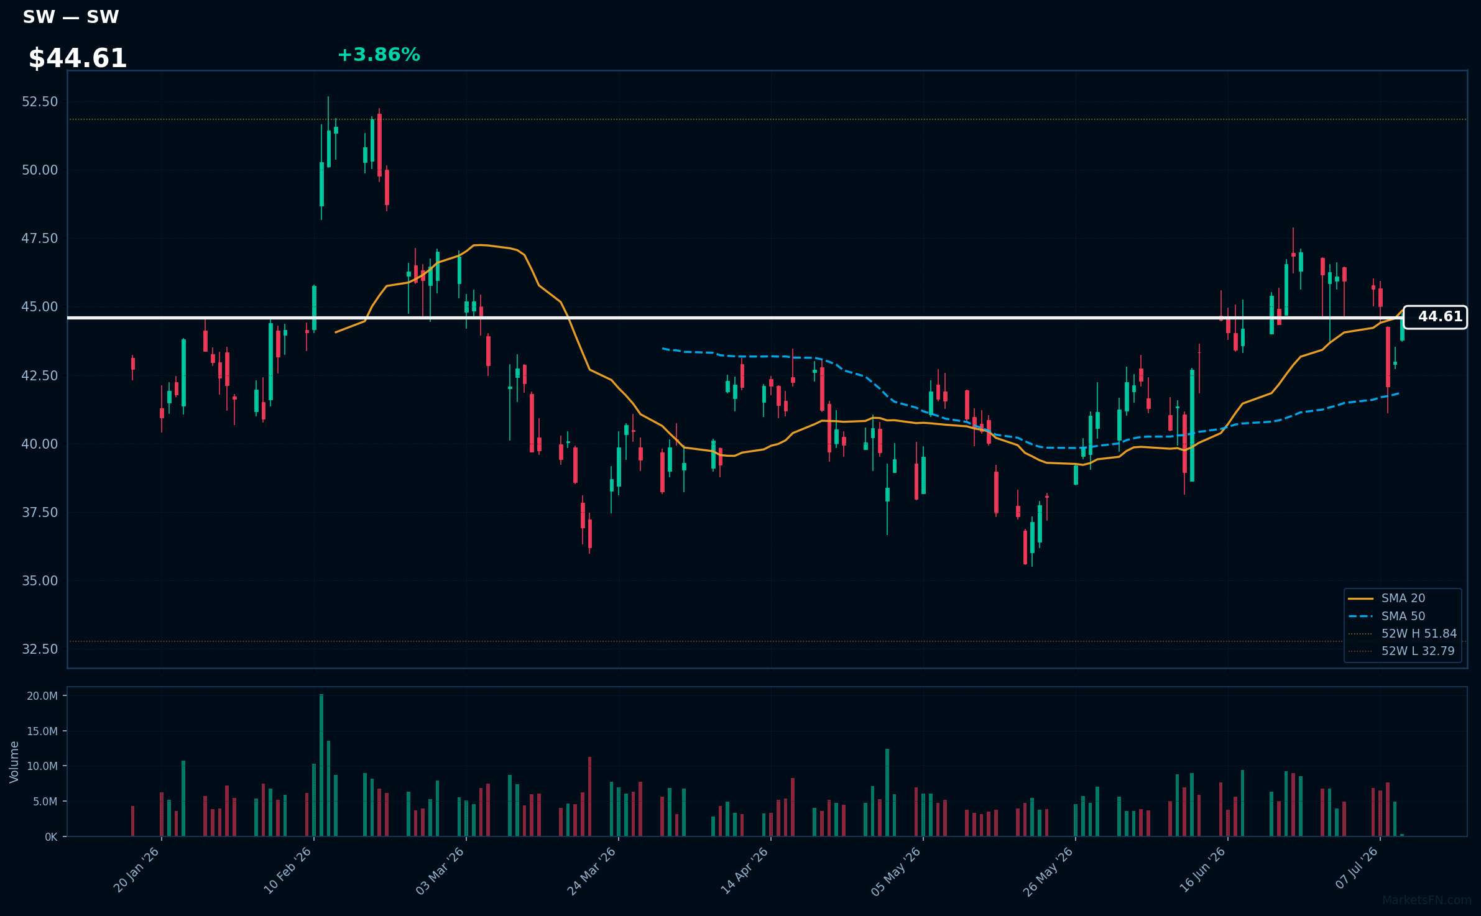This screenshot has width=1481, height=916.
Task: Click the 05 May '26 date label
Action: [896, 871]
